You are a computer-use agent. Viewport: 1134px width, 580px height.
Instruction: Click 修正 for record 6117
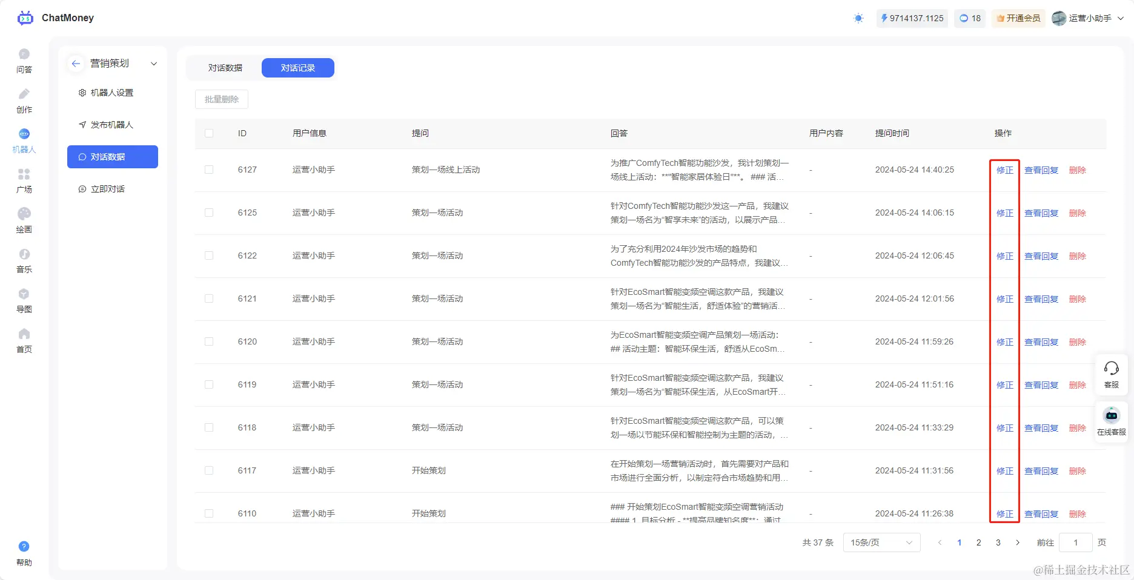(1005, 471)
